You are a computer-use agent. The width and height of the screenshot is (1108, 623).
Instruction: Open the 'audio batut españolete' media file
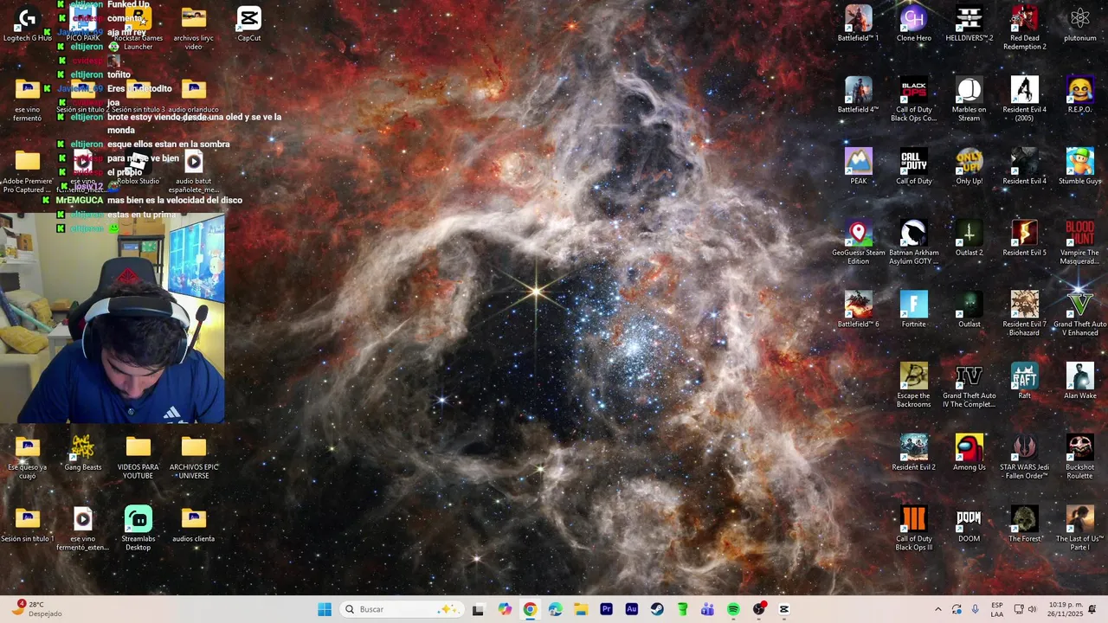click(194, 171)
